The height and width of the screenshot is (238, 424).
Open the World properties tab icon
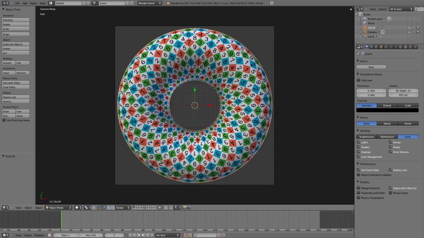pyautogui.click(x=376, y=47)
